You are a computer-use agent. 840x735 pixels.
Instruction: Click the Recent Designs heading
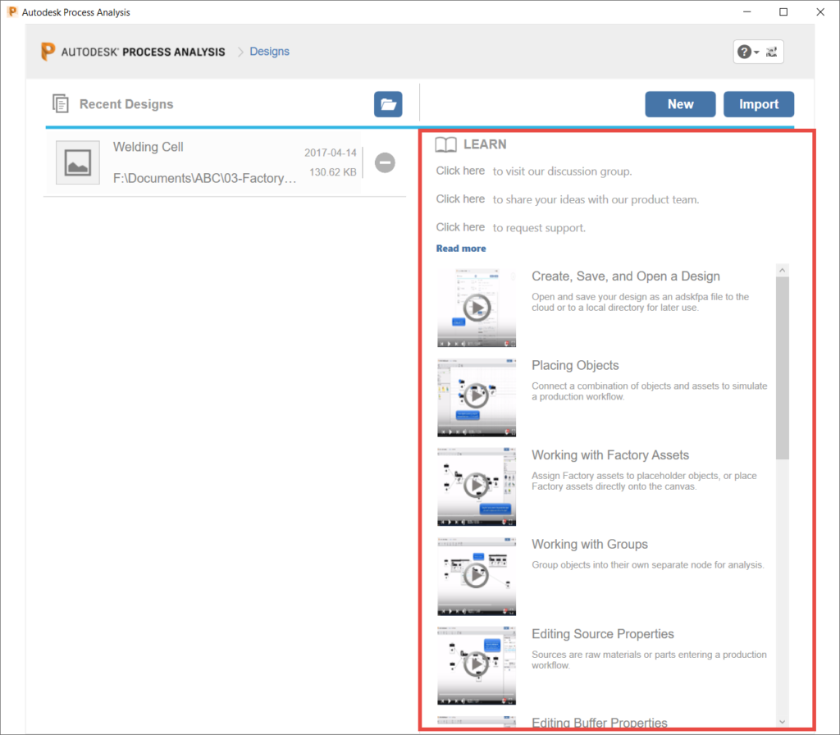coord(126,104)
